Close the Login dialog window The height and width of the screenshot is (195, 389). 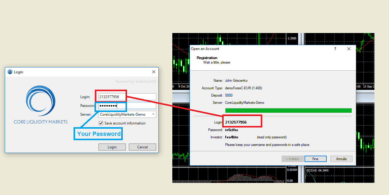154,72
